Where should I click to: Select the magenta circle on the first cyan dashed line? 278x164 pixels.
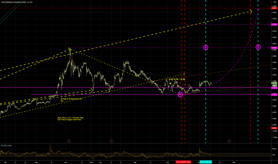(x=206, y=47)
